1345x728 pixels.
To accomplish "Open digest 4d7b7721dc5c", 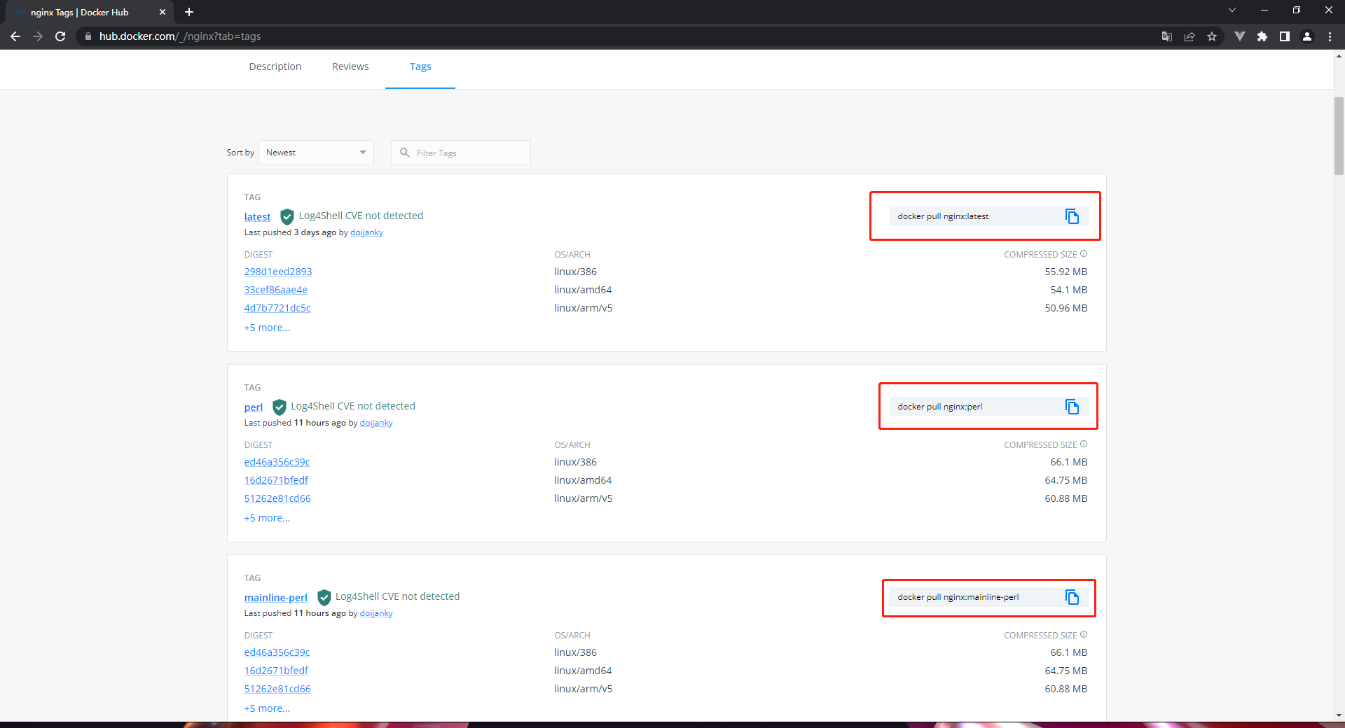I will click(277, 308).
